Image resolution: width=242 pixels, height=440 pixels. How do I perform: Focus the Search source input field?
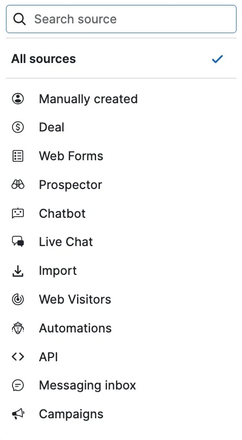(121, 19)
